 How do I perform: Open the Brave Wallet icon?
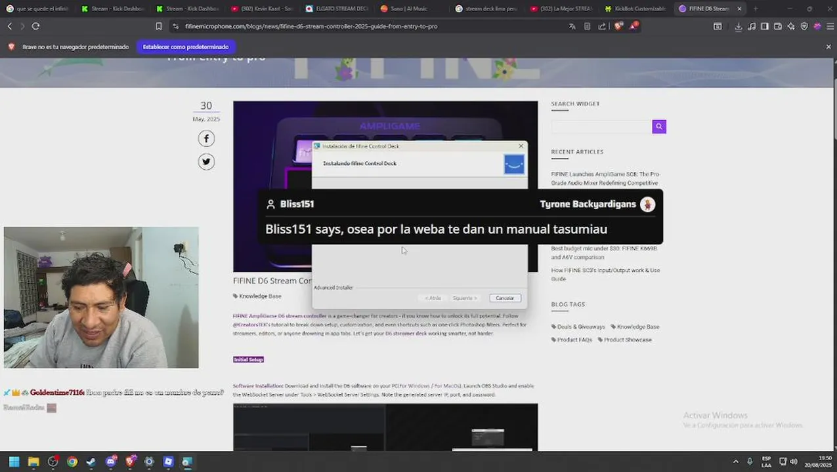[x=778, y=26]
